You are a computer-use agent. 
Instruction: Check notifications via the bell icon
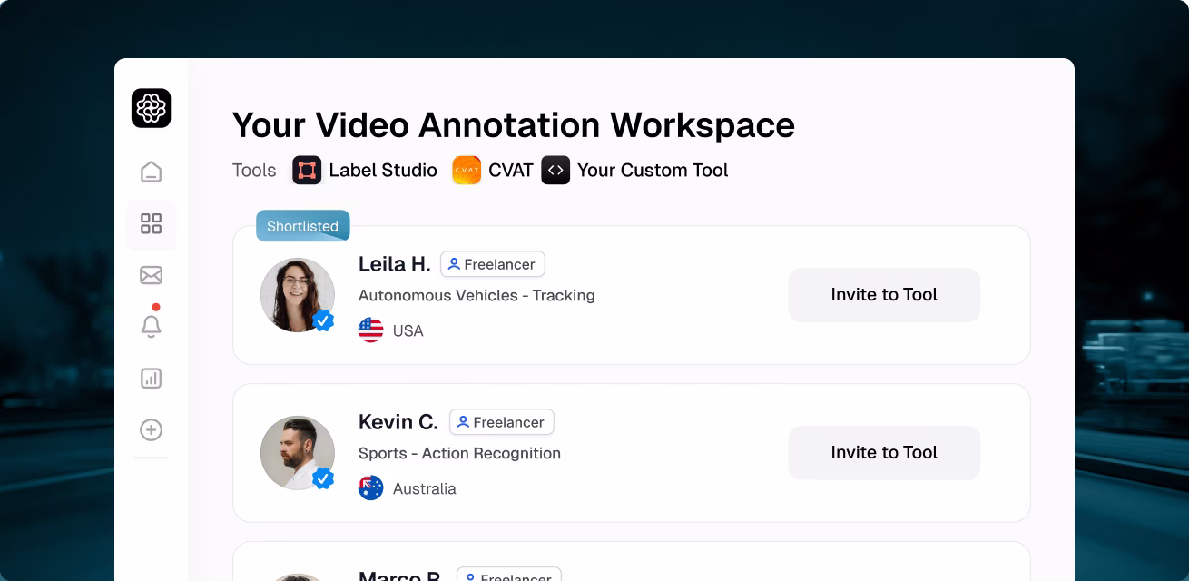[x=151, y=327]
